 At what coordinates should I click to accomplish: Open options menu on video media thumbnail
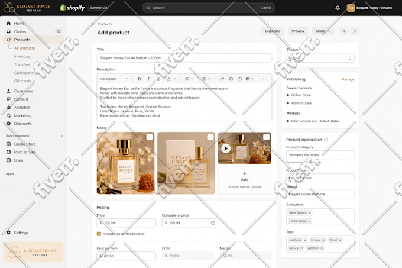point(266,137)
